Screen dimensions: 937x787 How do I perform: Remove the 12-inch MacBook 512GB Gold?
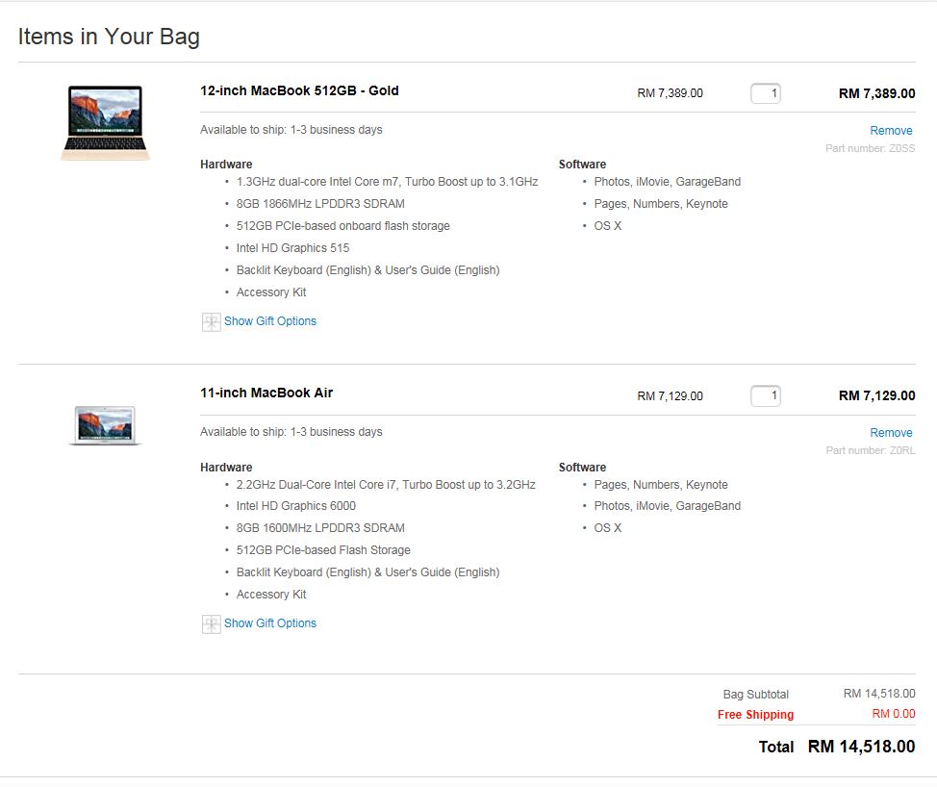click(891, 130)
